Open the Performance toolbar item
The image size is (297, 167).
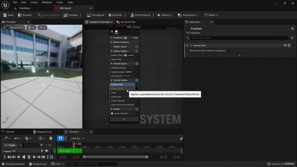point(140,15)
